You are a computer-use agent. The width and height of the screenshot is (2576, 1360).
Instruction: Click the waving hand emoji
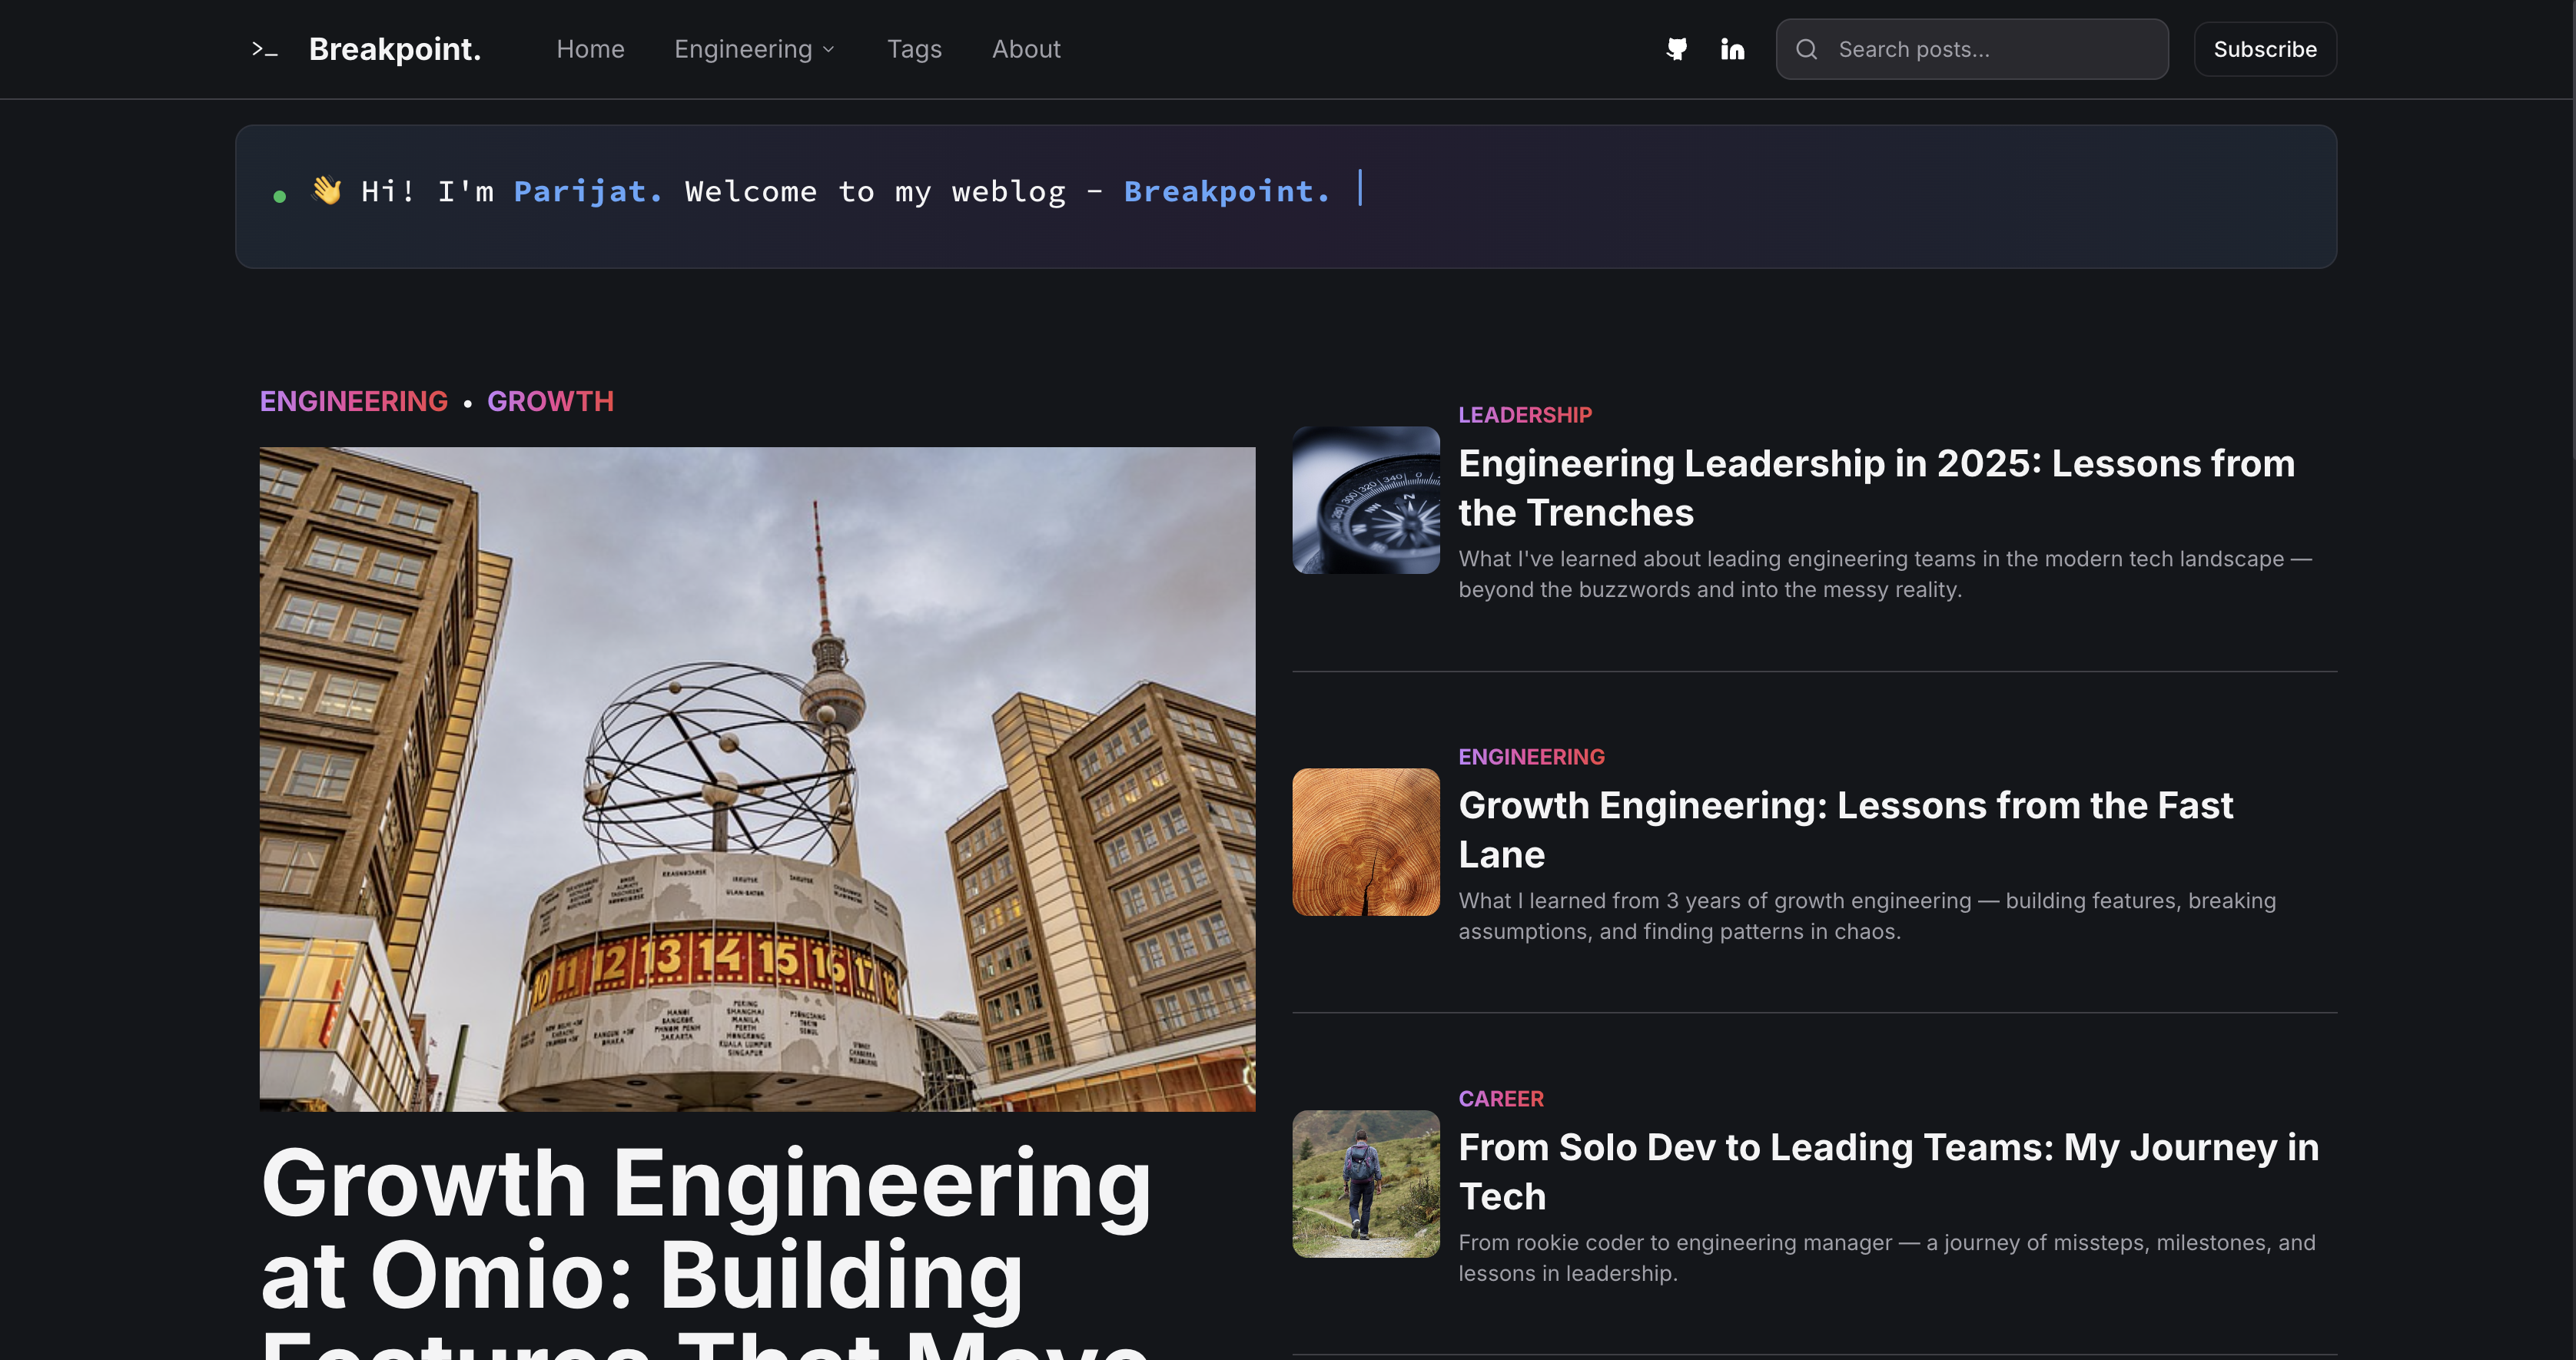click(x=327, y=190)
